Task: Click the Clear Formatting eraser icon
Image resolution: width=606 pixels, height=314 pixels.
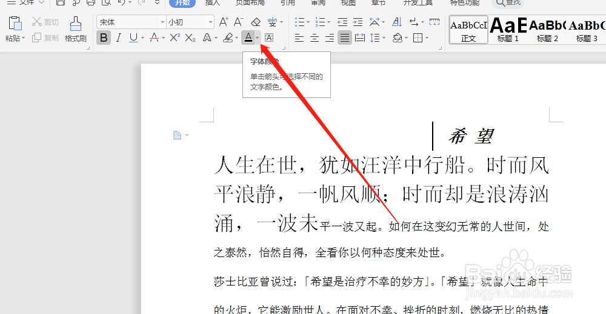Action: point(256,22)
